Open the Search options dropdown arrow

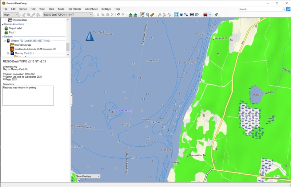[x=284, y=9]
